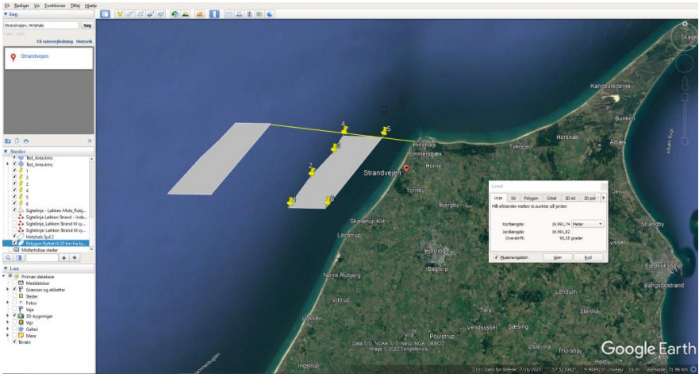
Task: Click the Ruler tool in the toolbar
Action: pos(213,14)
